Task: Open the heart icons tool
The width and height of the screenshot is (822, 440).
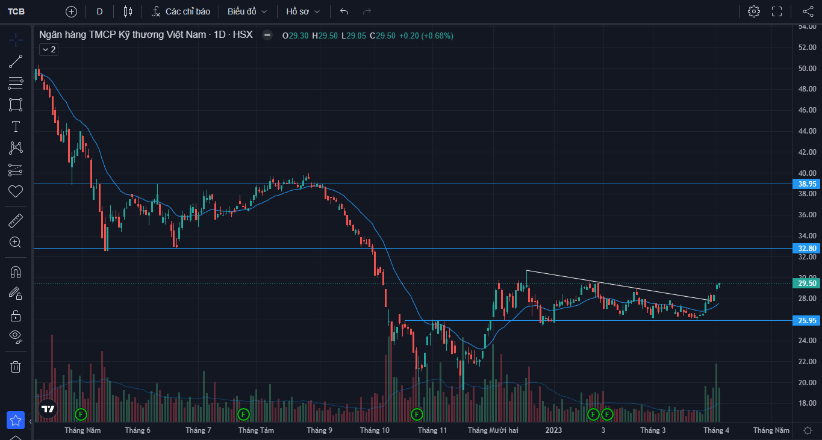Action: tap(16, 191)
